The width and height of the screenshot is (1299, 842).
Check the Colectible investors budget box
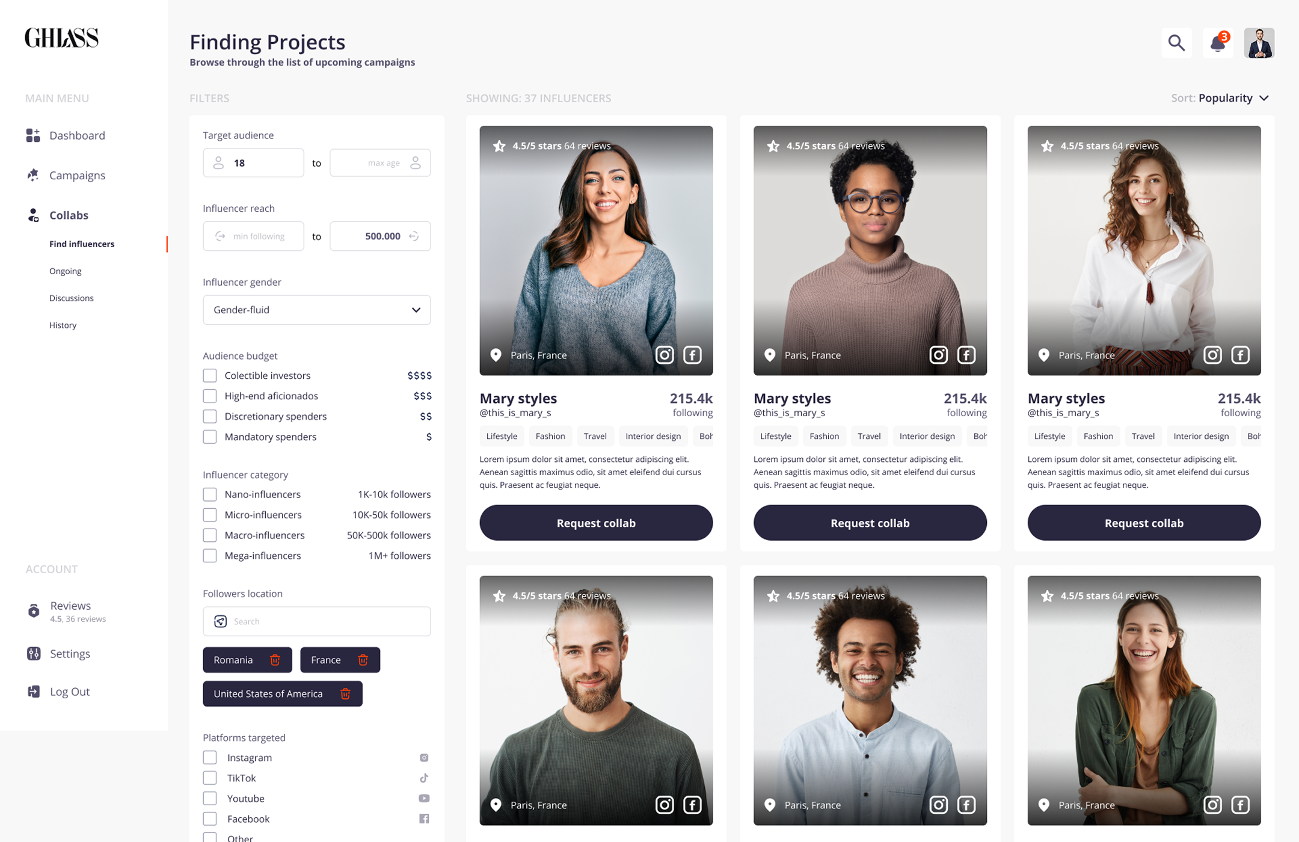(x=209, y=375)
